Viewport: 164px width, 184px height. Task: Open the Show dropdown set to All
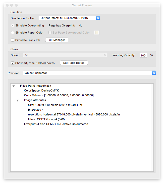click(65, 55)
